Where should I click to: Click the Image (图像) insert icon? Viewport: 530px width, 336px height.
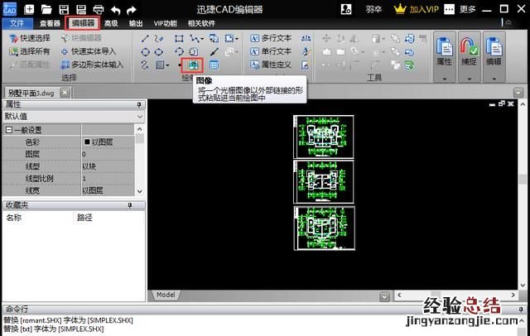194,65
